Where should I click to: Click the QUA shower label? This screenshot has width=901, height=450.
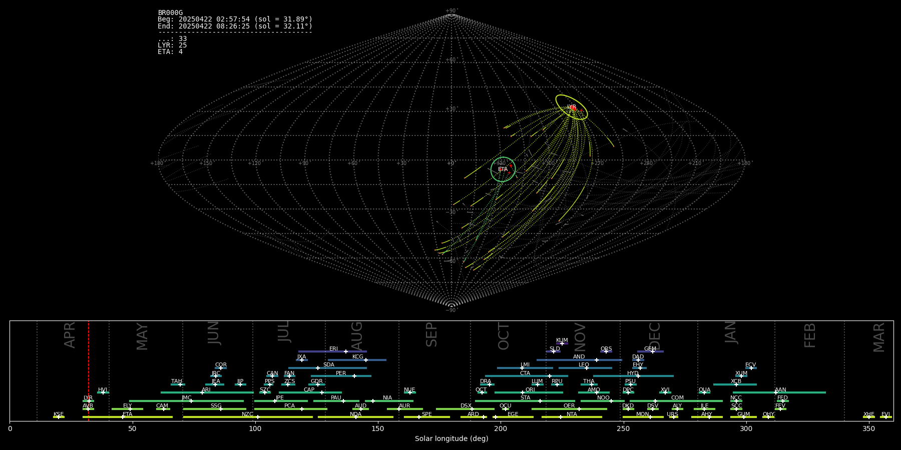coord(704,390)
